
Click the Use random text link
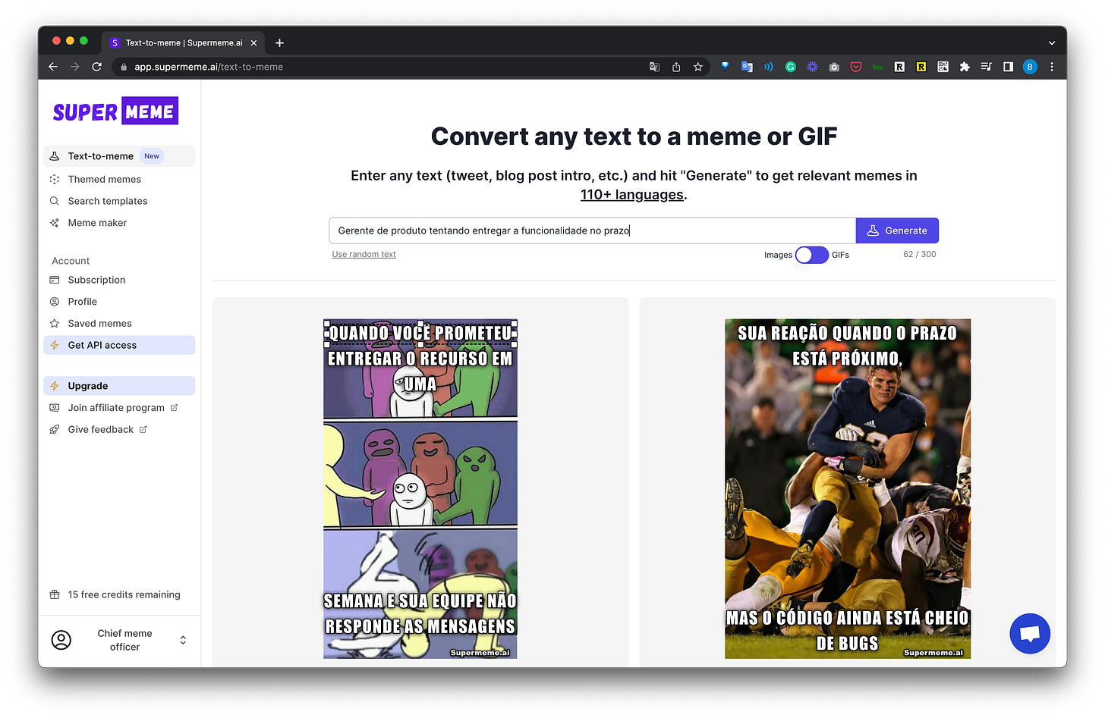(x=364, y=254)
